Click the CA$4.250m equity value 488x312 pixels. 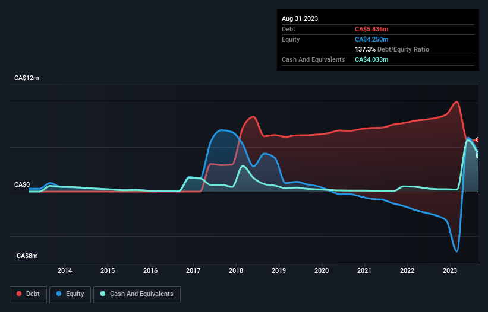[371, 39]
